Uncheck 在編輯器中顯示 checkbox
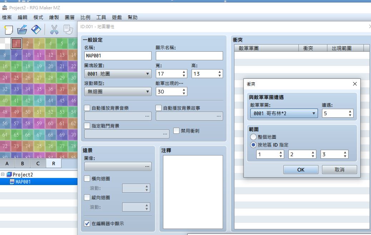 coord(87,224)
